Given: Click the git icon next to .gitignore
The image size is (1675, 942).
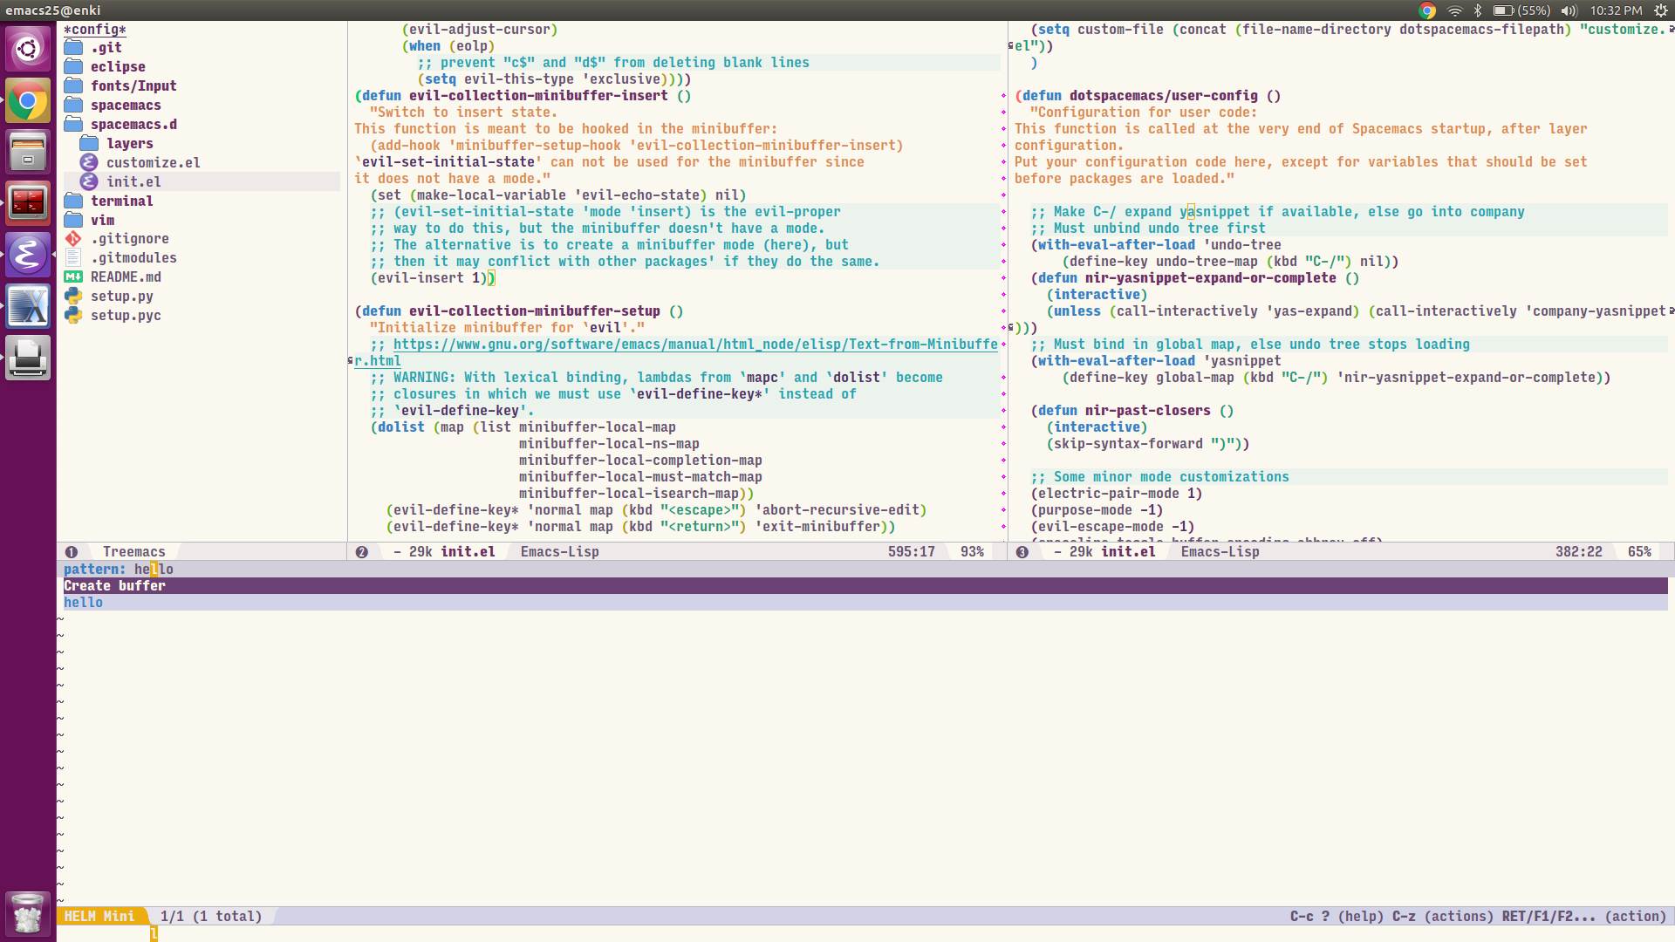Looking at the screenshot, I should (73, 238).
